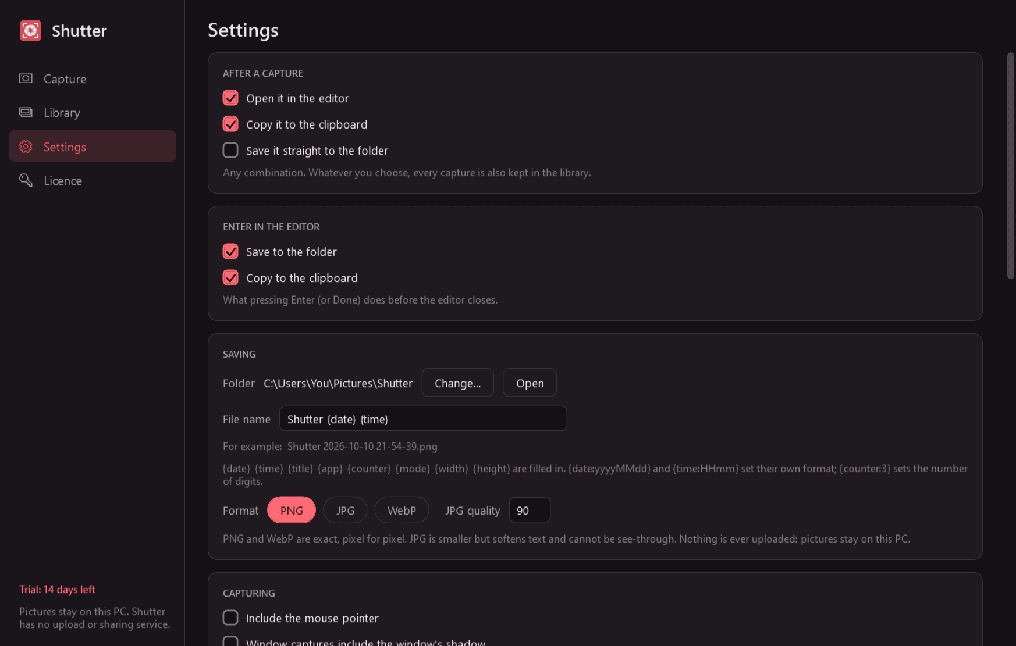This screenshot has width=1016, height=646.
Task: Select PNG format
Action: [x=292, y=510]
